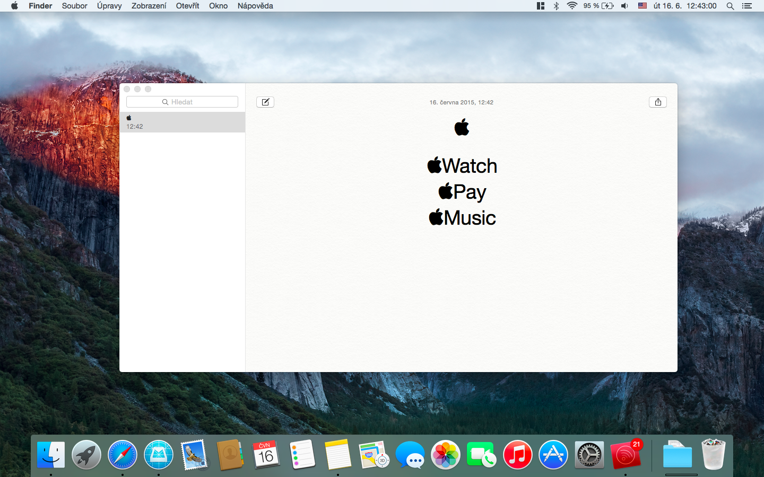The image size is (764, 477).
Task: Click the Watch line in the note
Action: (x=462, y=166)
